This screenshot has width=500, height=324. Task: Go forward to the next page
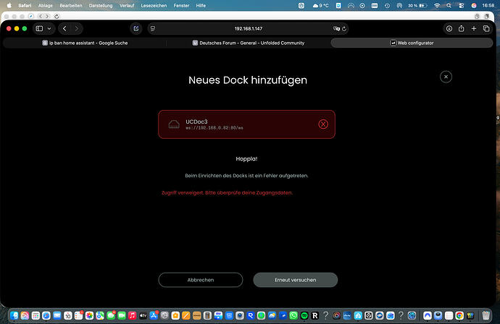coord(78,28)
